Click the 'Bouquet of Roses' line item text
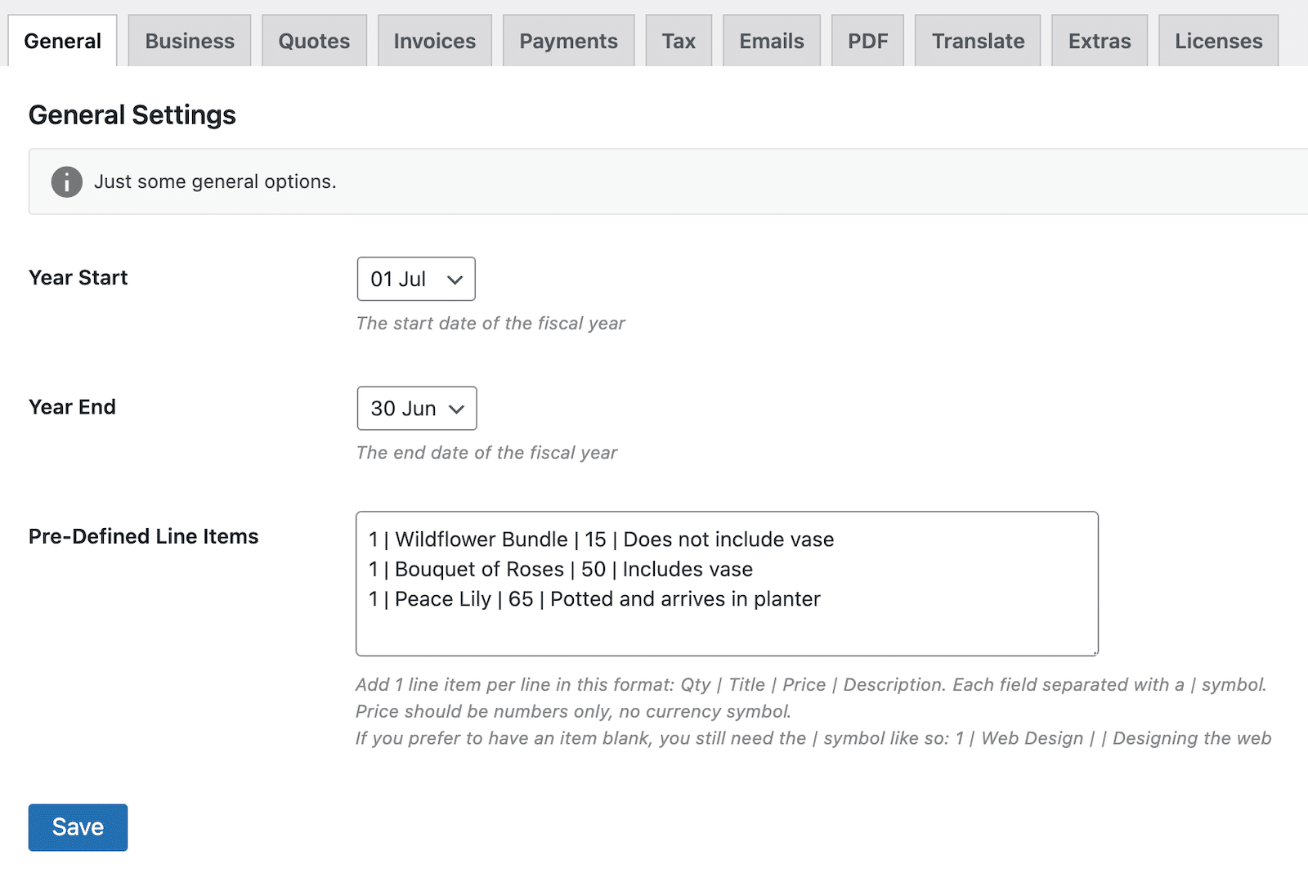Viewport: 1308px width, 873px height. tap(561, 569)
